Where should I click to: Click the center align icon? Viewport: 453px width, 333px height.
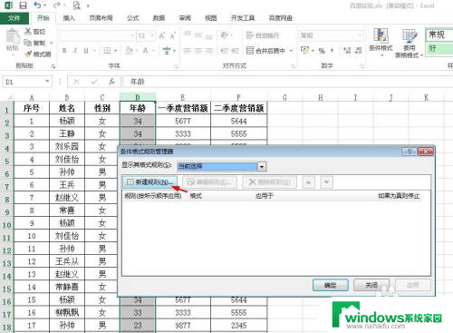(x=198, y=51)
